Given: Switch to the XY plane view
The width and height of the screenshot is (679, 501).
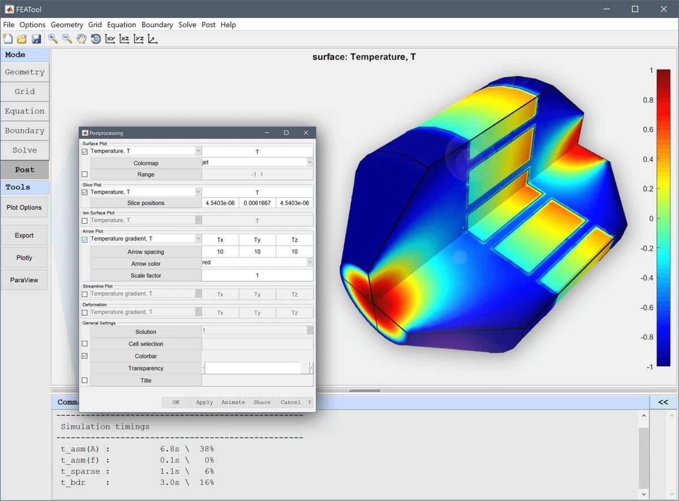Looking at the screenshot, I should point(110,39).
